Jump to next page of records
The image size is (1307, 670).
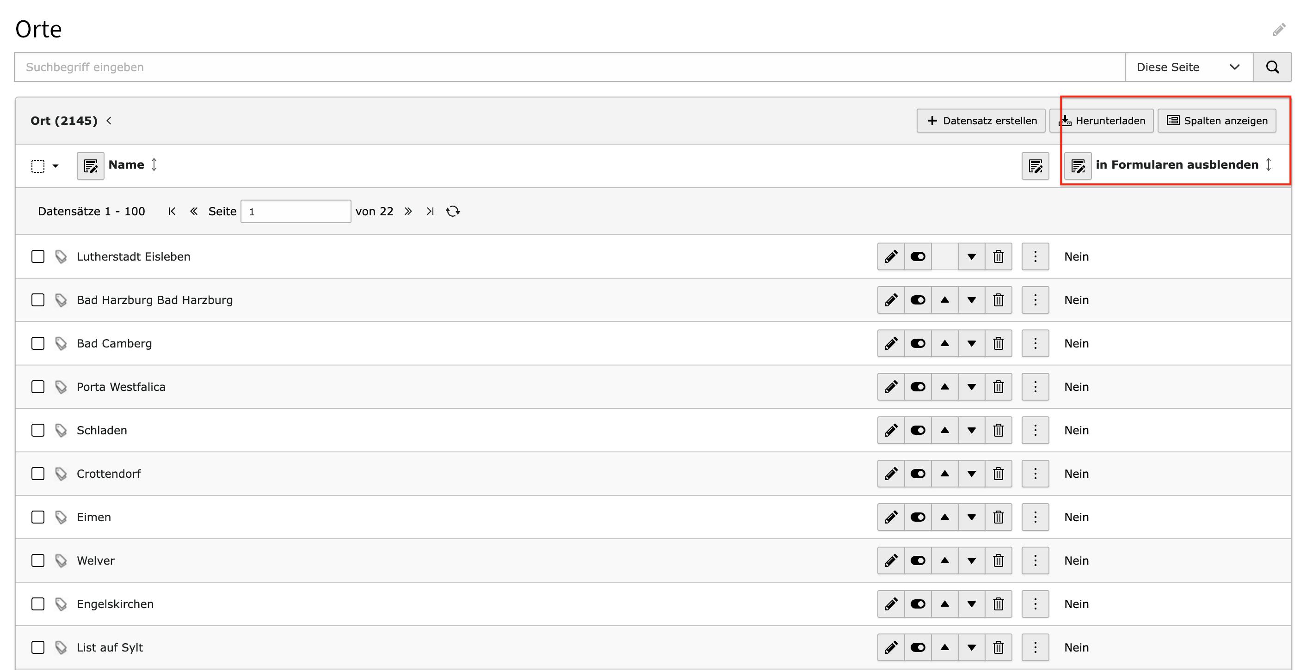point(408,211)
